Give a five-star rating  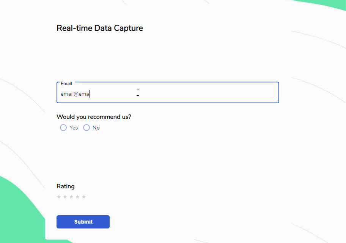point(84,197)
